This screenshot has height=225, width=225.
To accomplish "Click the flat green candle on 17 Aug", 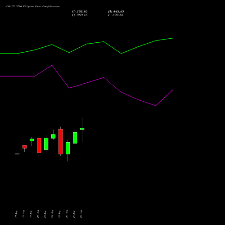I will [18, 154].
